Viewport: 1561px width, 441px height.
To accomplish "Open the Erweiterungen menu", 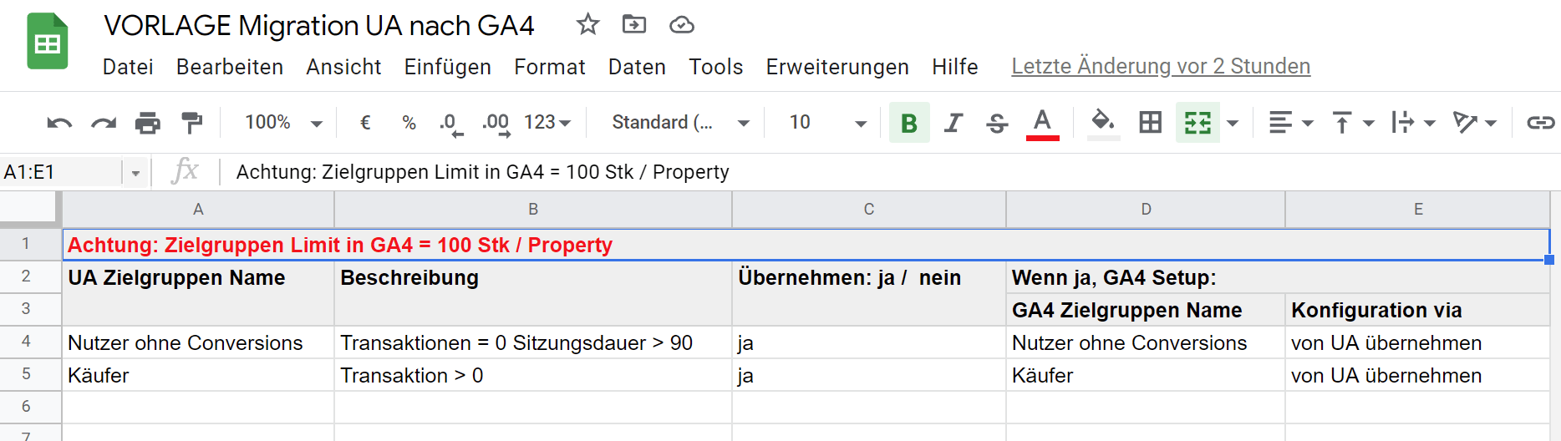I will [836, 67].
